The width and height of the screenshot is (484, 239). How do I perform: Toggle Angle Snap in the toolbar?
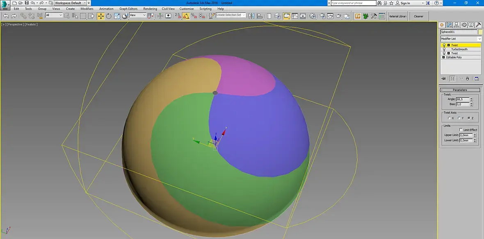click(x=186, y=16)
